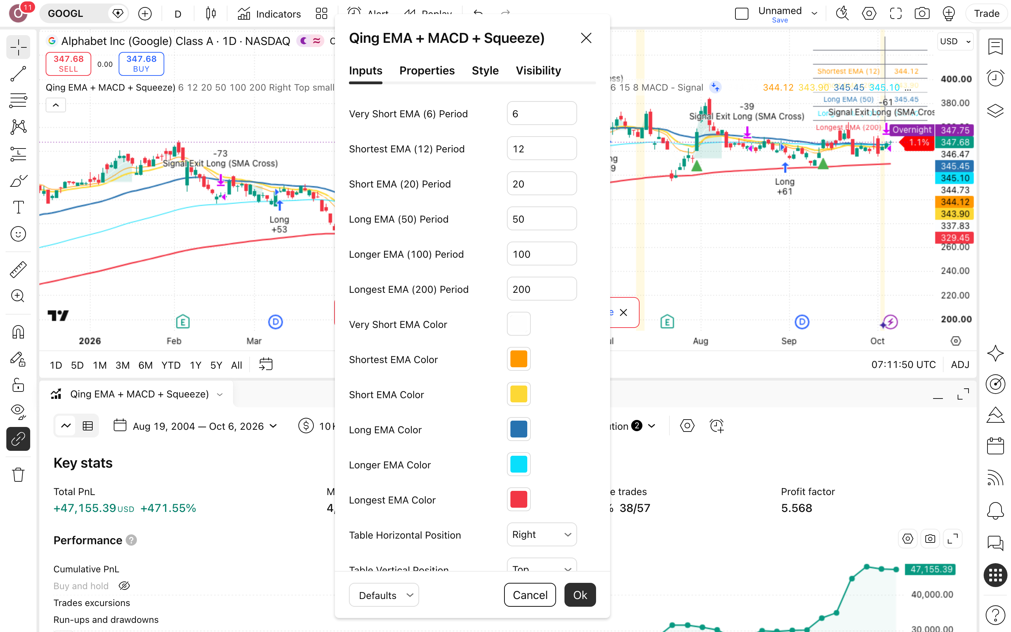Click the Ok button
1011x632 pixels.
click(580, 595)
